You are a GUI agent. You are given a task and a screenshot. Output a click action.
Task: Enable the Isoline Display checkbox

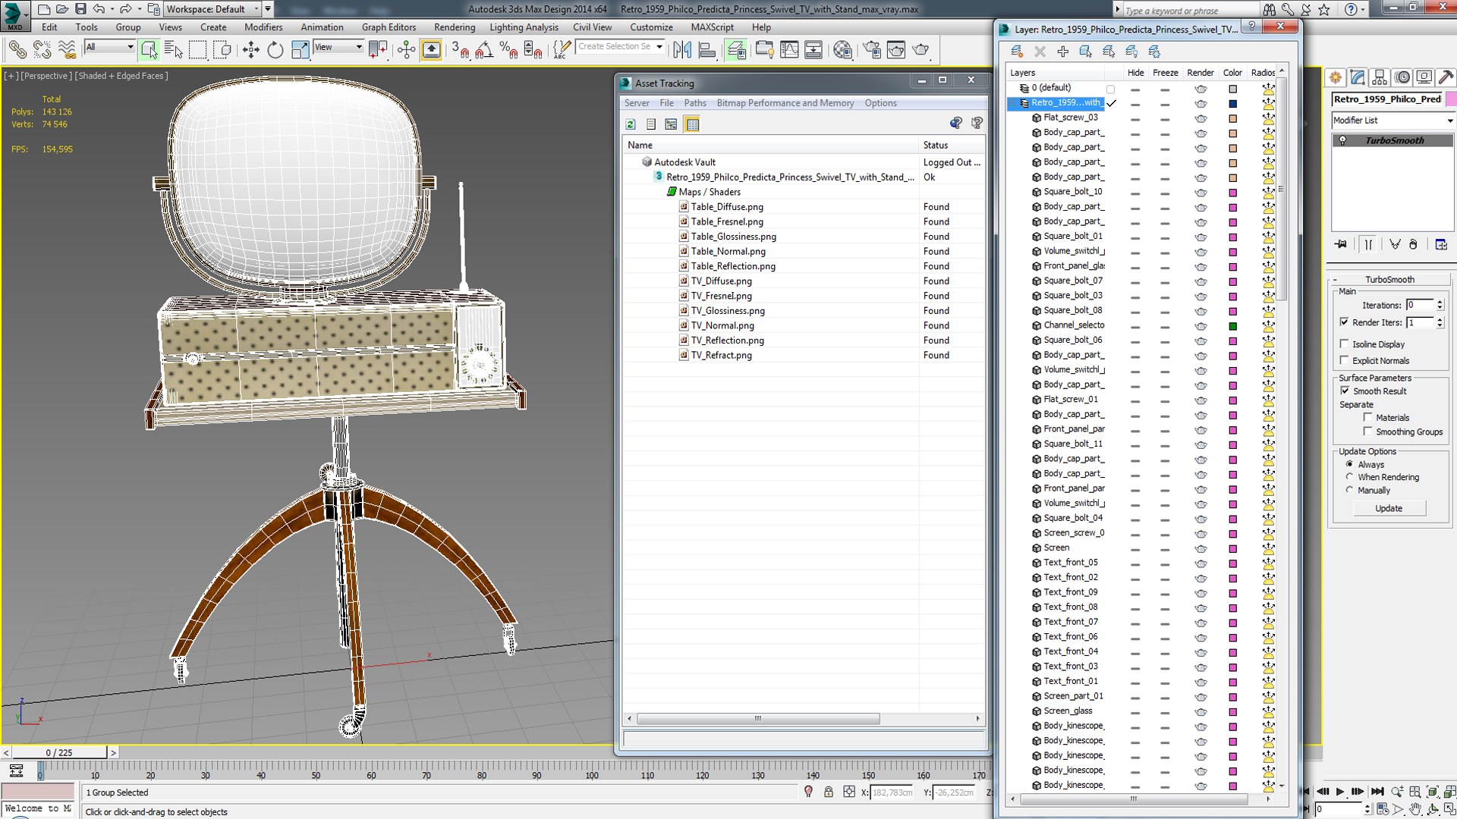(1345, 344)
